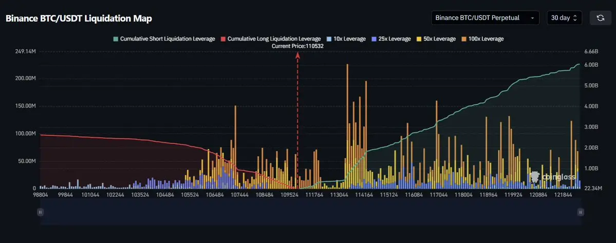Click the 1.00B right axis label
The height and width of the screenshot is (243, 616).
(x=591, y=169)
